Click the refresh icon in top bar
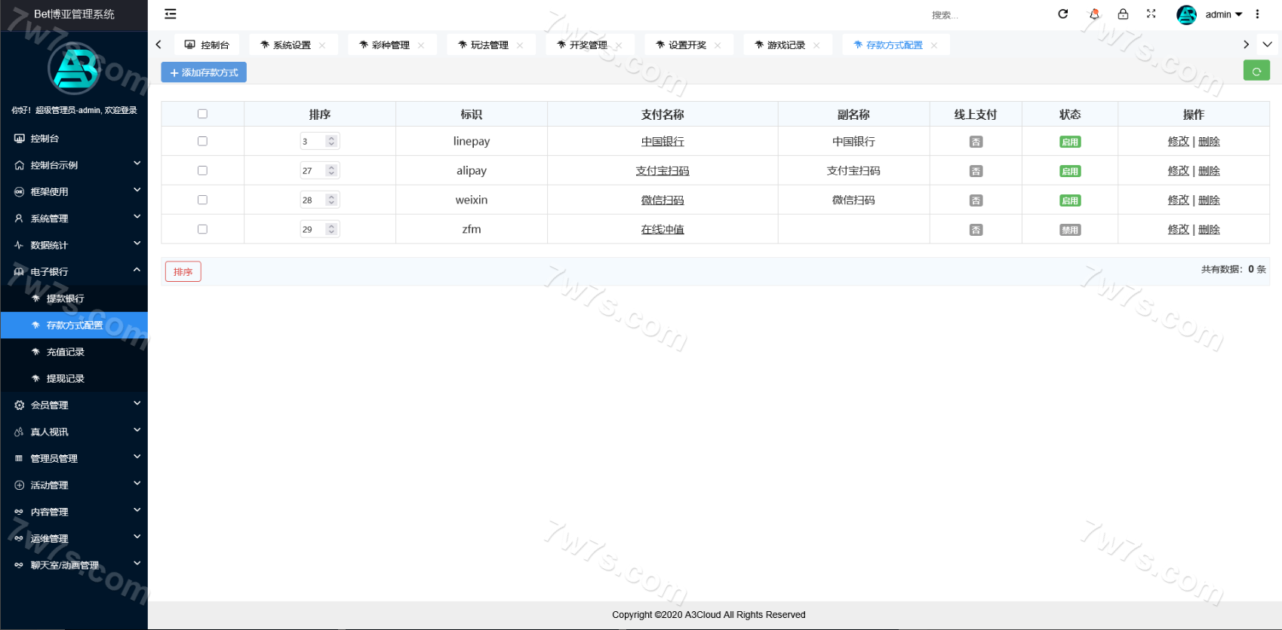The height and width of the screenshot is (630, 1282). pos(1063,14)
